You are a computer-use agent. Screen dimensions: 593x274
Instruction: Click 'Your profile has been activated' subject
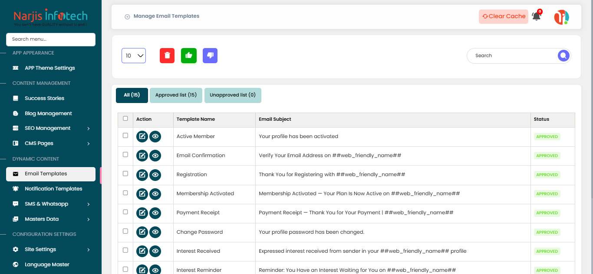[x=298, y=136]
